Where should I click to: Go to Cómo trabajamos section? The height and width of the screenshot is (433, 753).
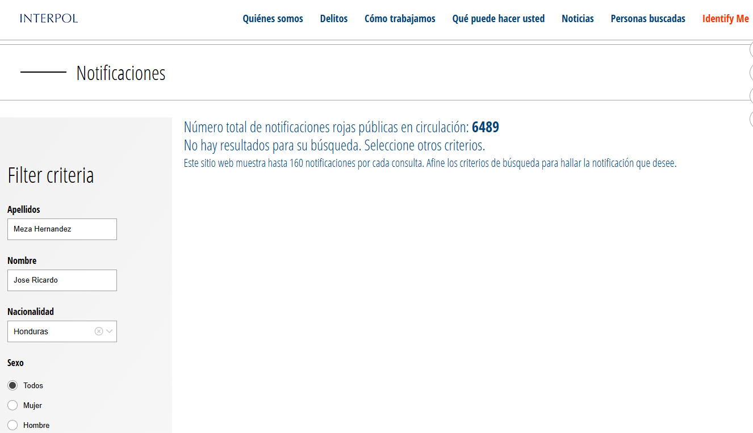coord(400,19)
